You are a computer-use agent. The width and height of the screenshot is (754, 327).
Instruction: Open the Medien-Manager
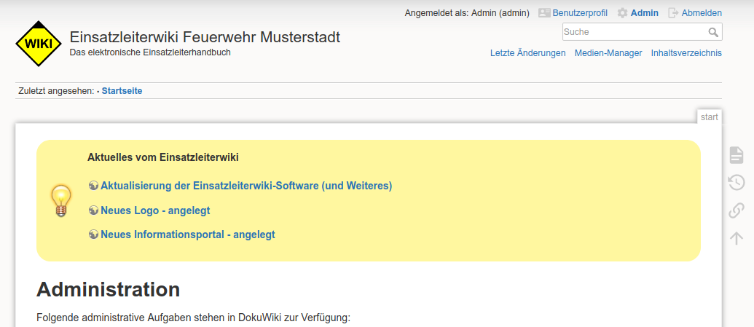coord(608,53)
